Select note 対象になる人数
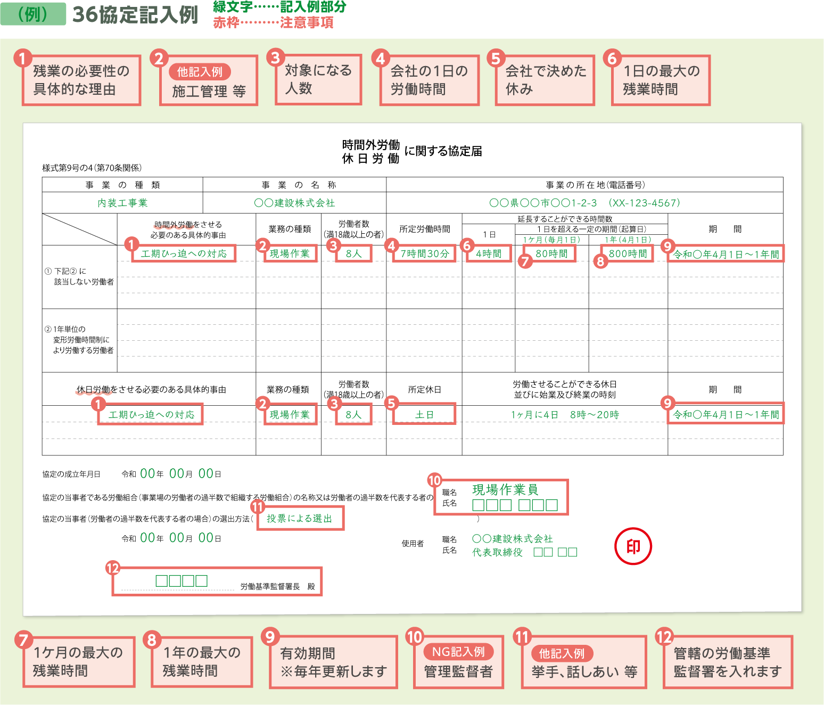Viewport: 824px width, 705px height. pos(318,79)
